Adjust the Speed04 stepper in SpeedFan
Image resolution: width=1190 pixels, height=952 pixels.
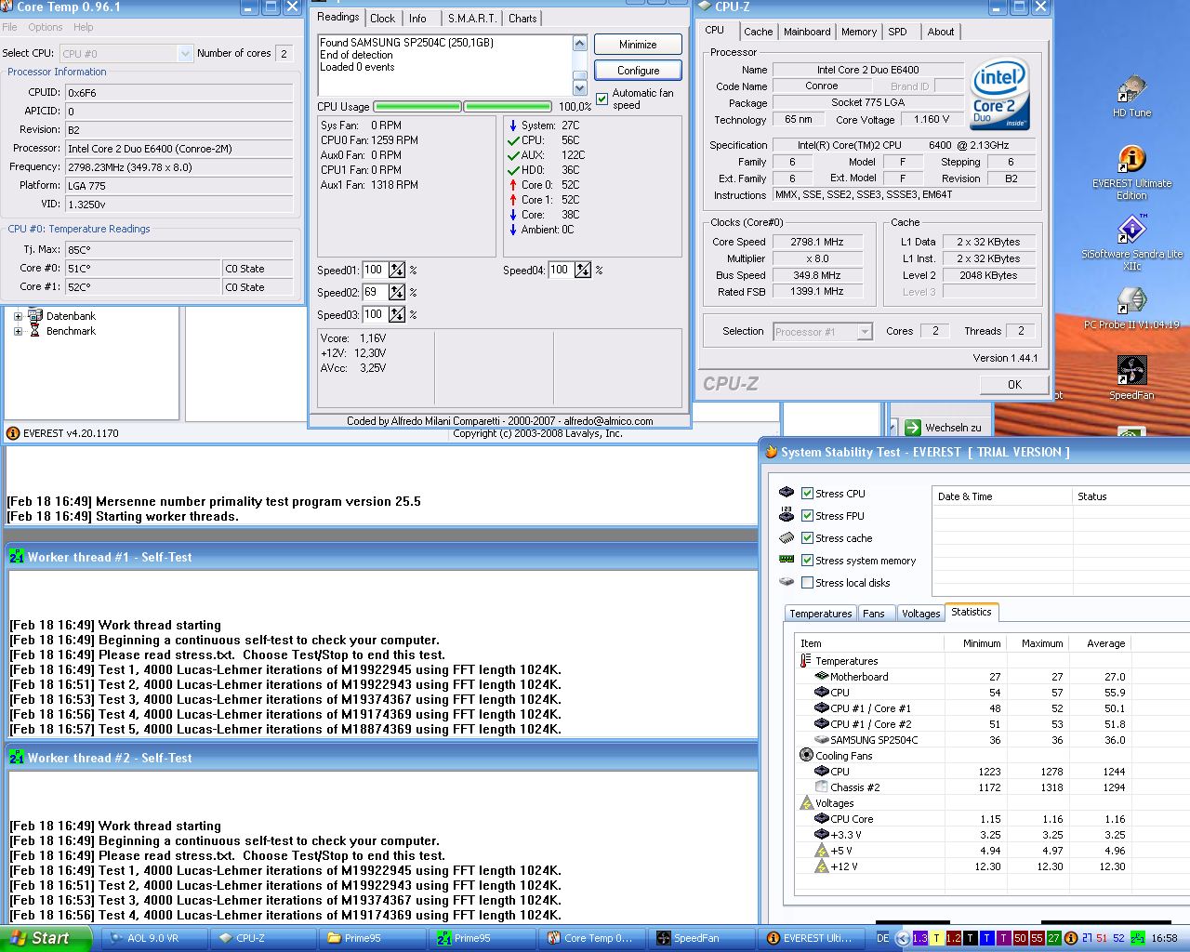pyautogui.click(x=583, y=271)
